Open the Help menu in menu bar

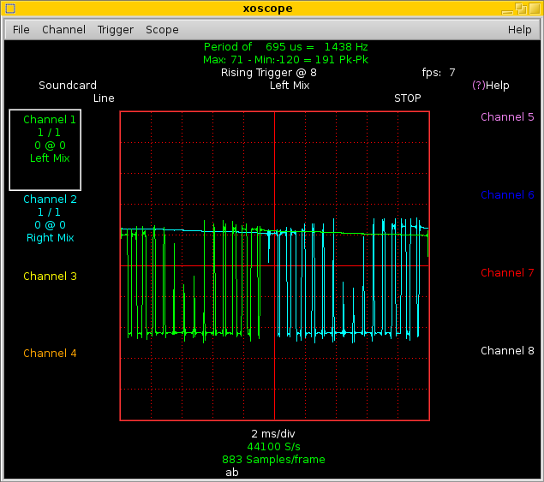pos(519,30)
